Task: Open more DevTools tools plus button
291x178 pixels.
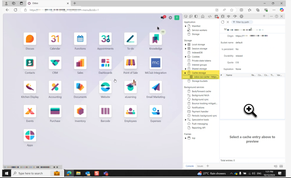Action: tap(264, 16)
